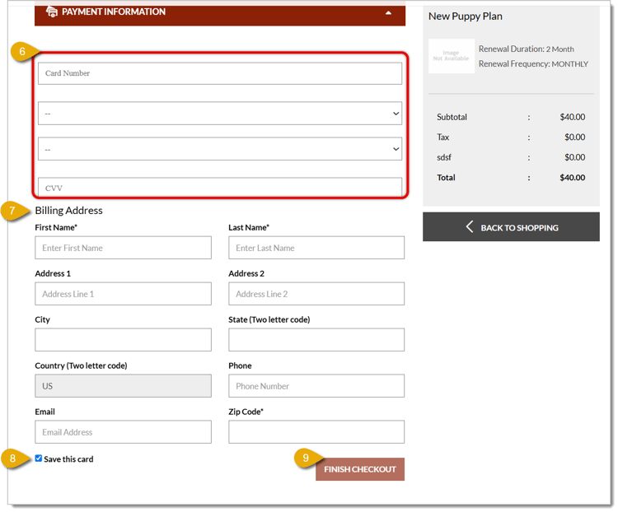Screen dimensions: 618x512
Task: Click the Billing Address heading
Action: click(68, 210)
